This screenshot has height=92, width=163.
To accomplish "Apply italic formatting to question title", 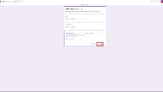I will click(69, 36).
